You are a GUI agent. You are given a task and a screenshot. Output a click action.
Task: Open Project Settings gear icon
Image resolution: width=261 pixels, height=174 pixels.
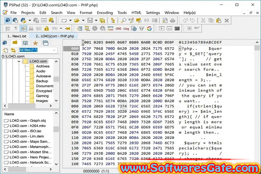[x=51, y=20]
